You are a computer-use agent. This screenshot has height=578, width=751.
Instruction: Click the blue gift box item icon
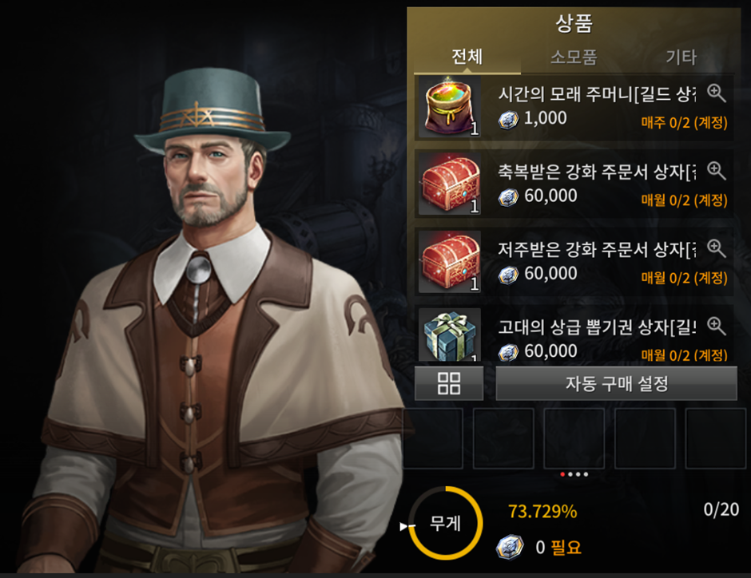click(x=450, y=335)
